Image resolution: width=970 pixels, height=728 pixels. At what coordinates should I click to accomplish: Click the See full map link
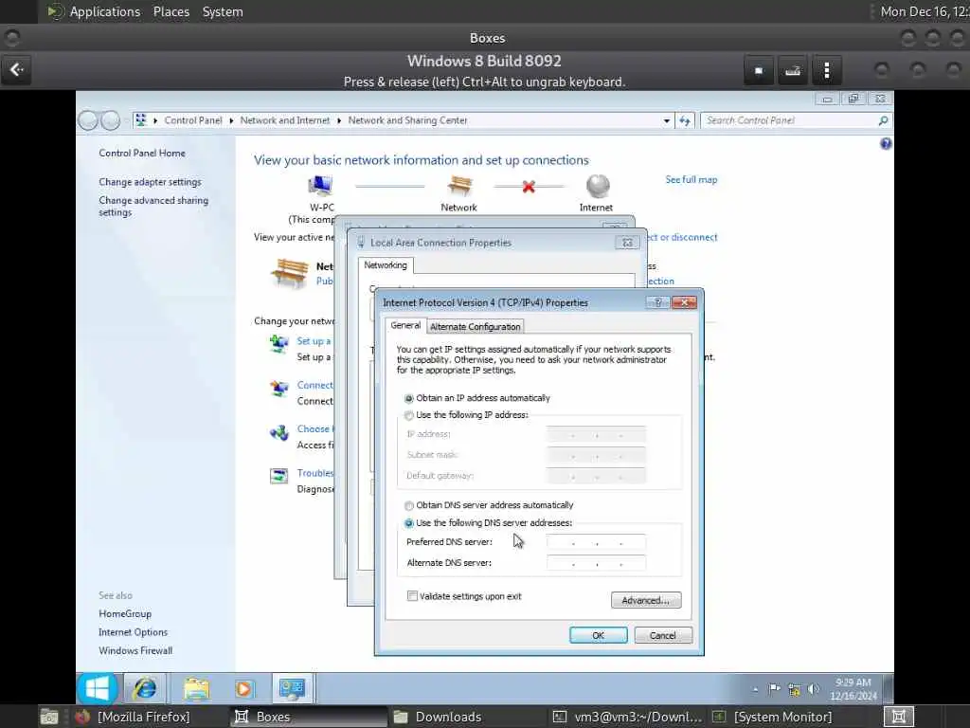pos(692,179)
